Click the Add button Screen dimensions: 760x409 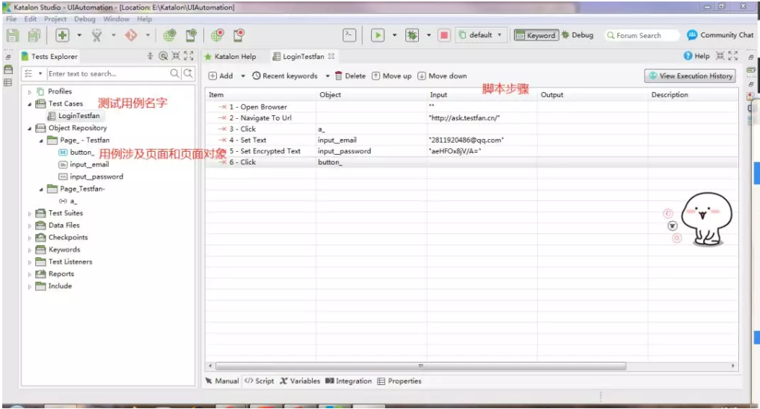221,76
